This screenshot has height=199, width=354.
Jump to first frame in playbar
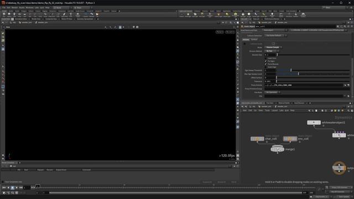[x=4, y=187]
